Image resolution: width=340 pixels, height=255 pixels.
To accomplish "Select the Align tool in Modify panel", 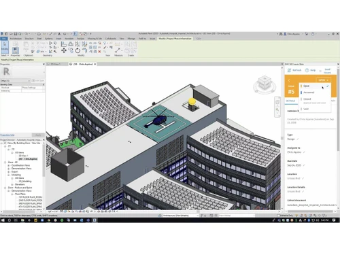I will [64, 44].
